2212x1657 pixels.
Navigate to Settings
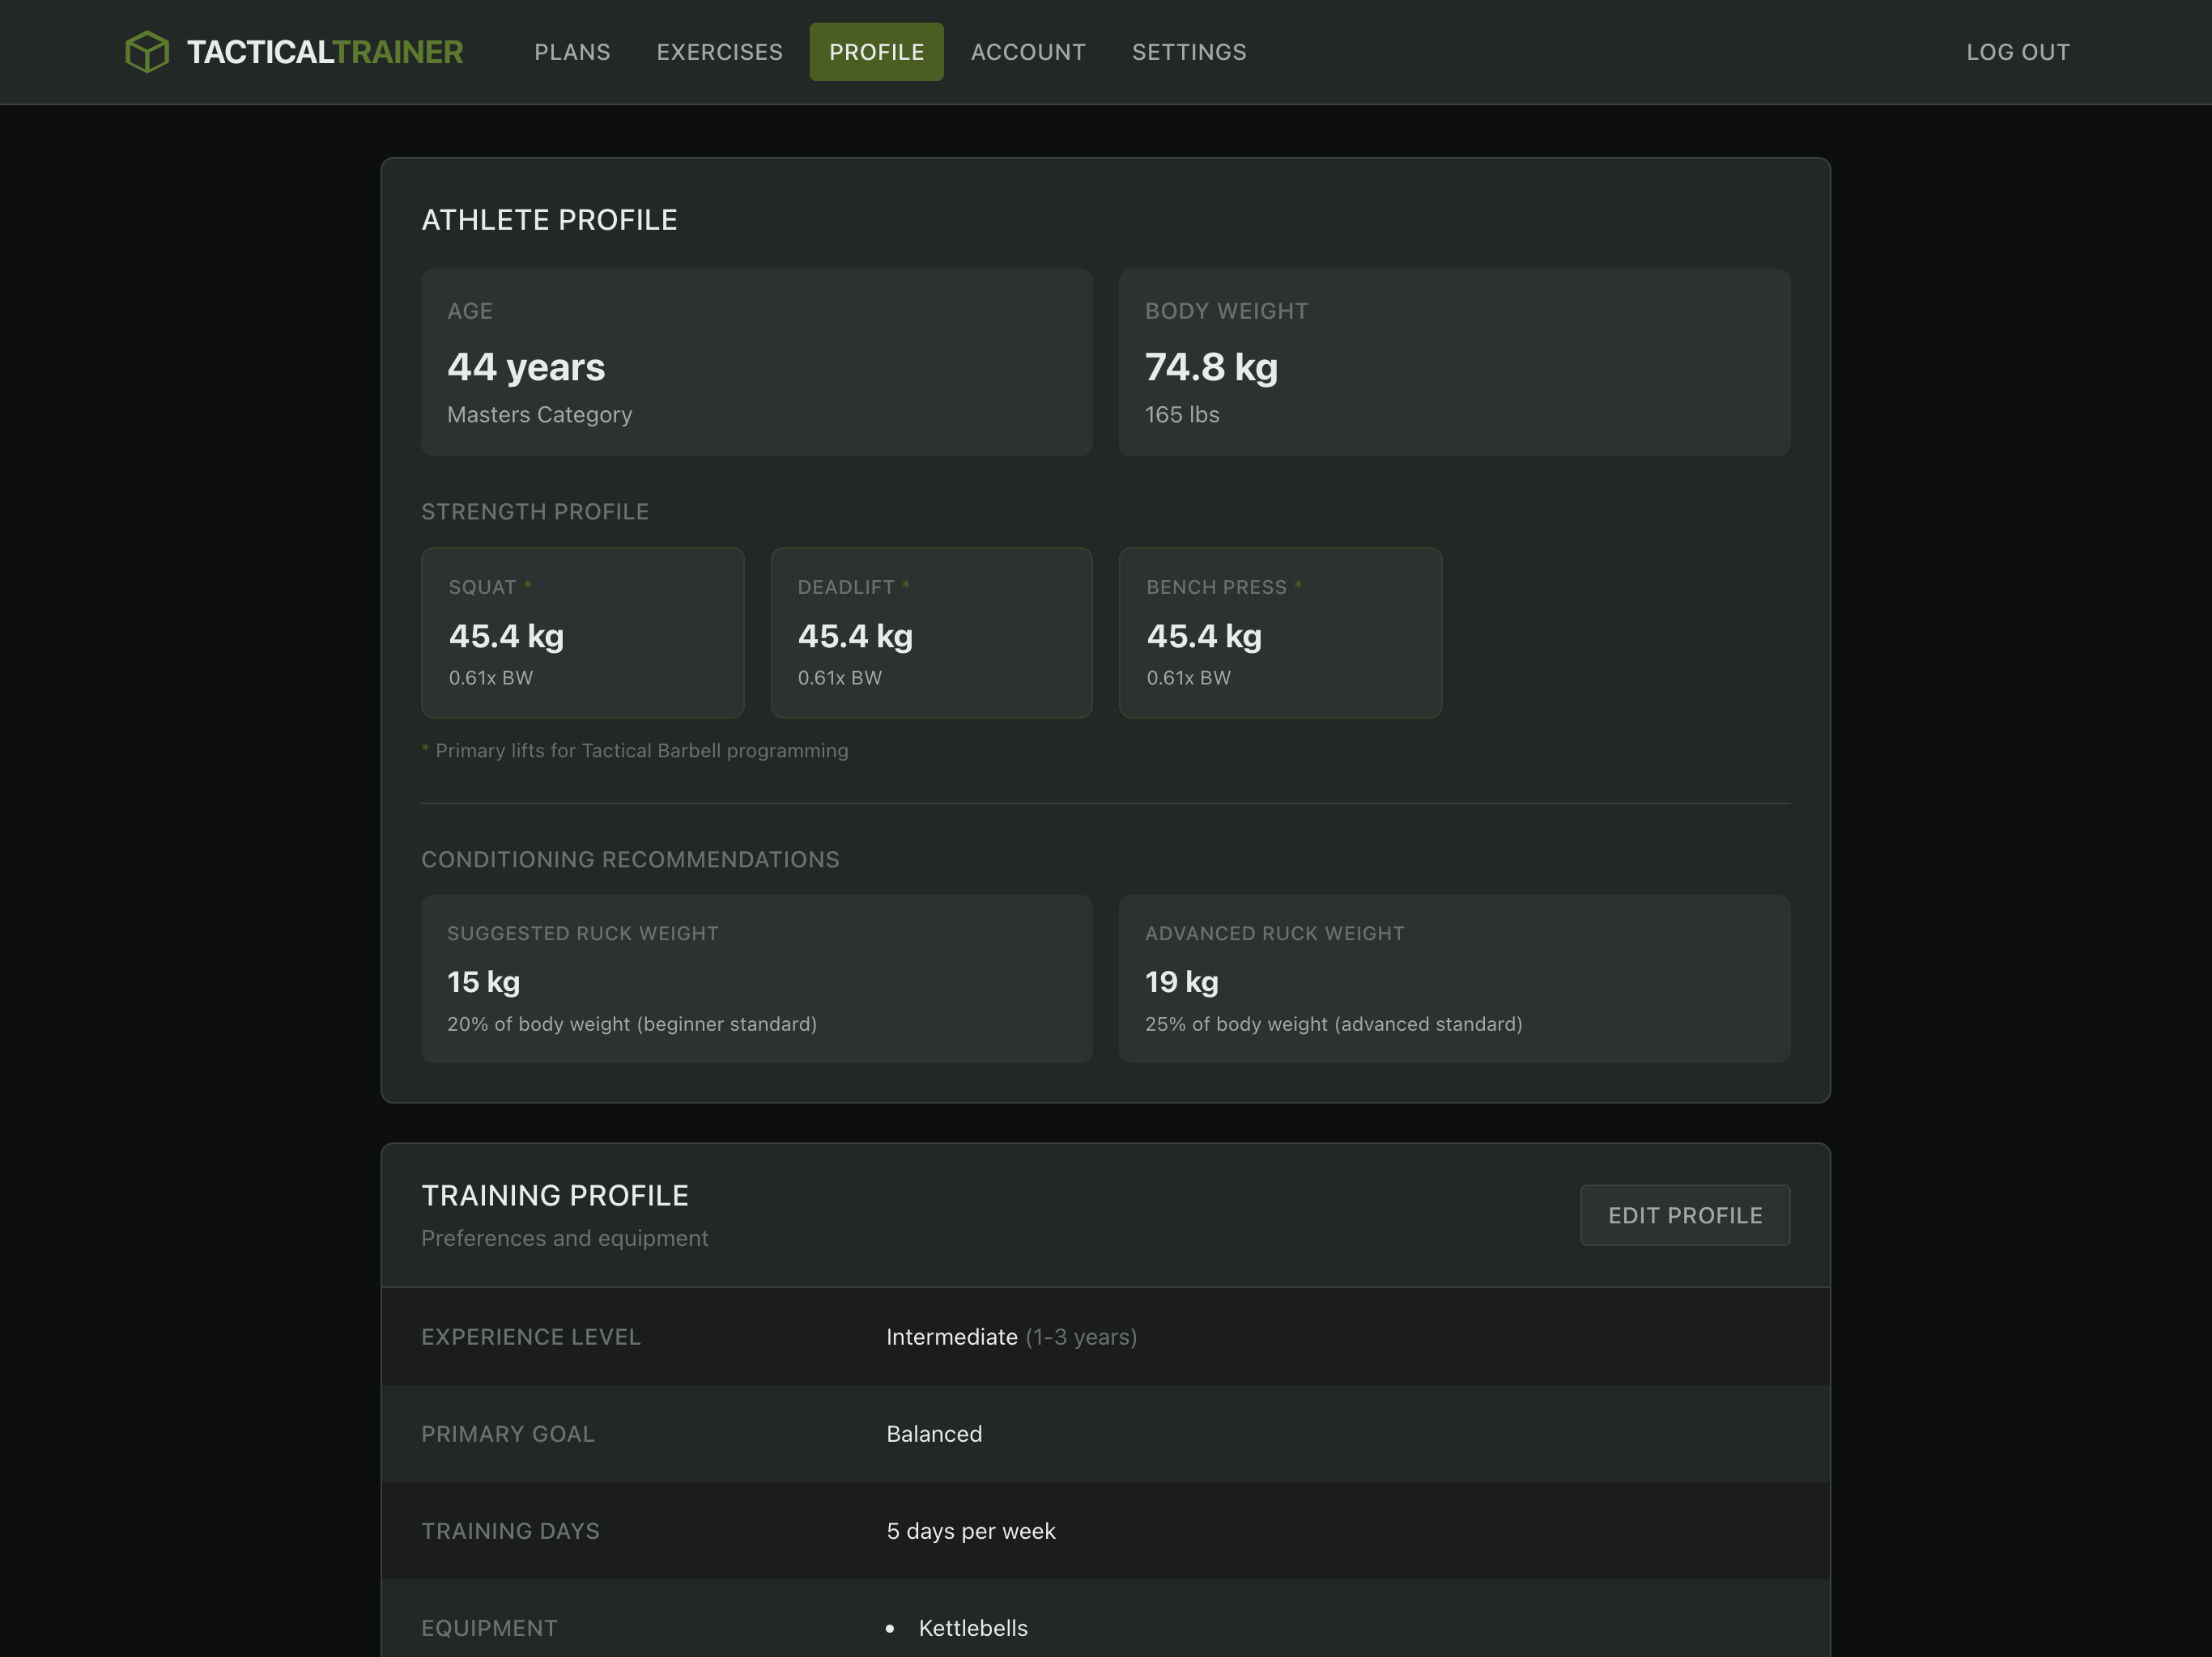click(1188, 52)
